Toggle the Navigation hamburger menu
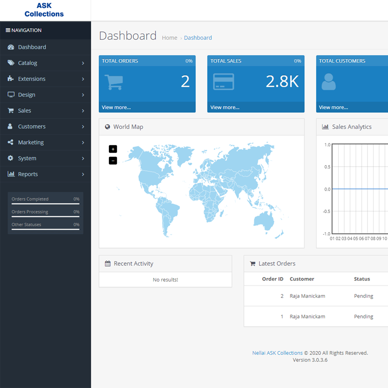This screenshot has width=388, height=388. tap(8, 30)
